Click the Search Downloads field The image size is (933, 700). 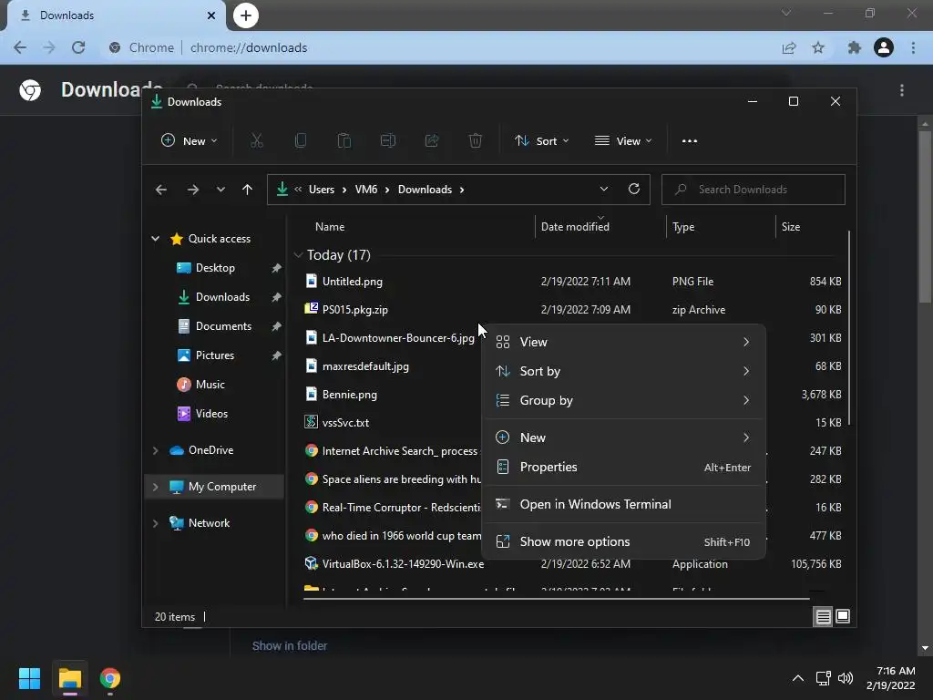point(754,190)
